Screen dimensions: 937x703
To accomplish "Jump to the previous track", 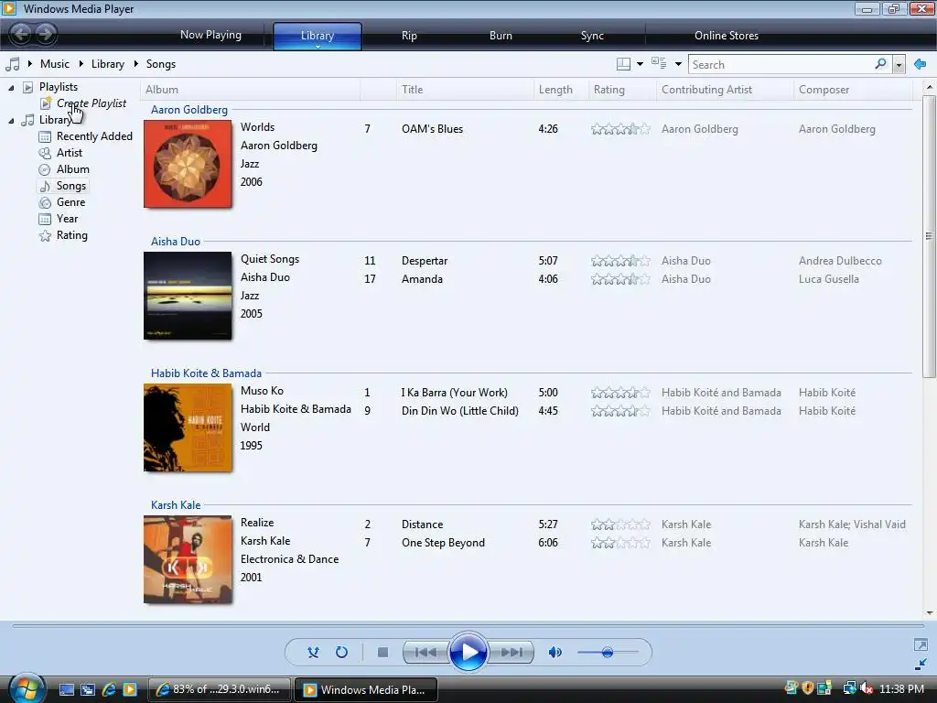I will [x=425, y=652].
